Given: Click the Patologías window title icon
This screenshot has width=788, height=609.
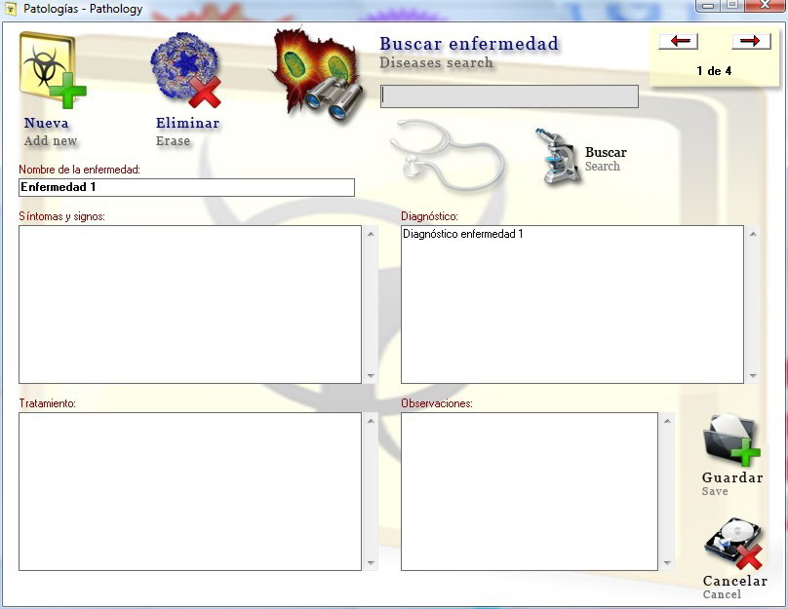Looking at the screenshot, I should click(x=11, y=9).
